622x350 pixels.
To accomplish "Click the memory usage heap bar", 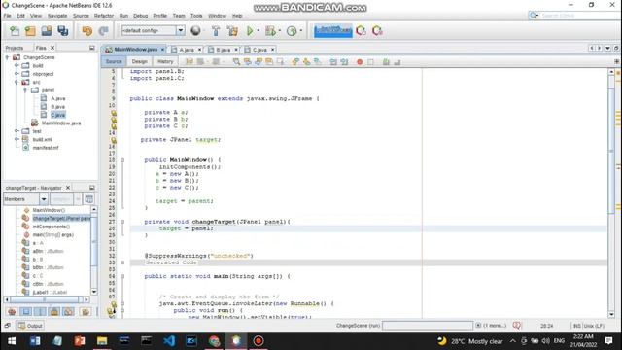I will click(x=332, y=30).
